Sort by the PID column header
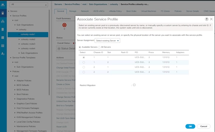Screen dimensions: 215x132 pos(136,52)
